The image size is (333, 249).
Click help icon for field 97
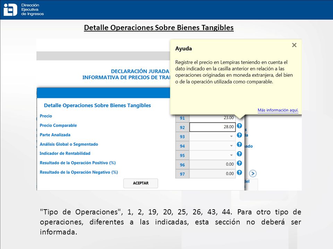click(x=239, y=173)
